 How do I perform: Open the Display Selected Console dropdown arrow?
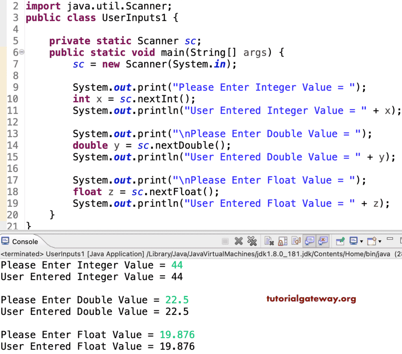point(362,241)
